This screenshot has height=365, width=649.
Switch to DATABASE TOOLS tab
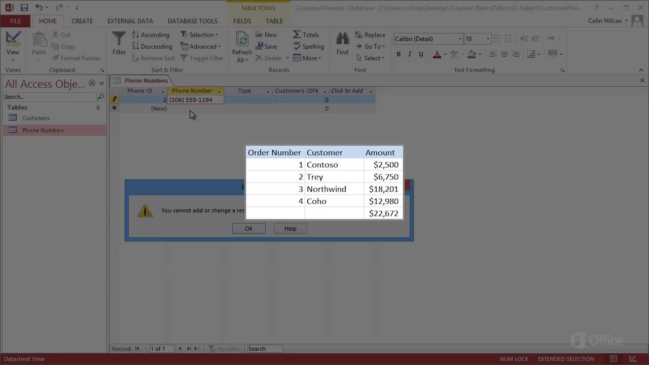point(193,21)
